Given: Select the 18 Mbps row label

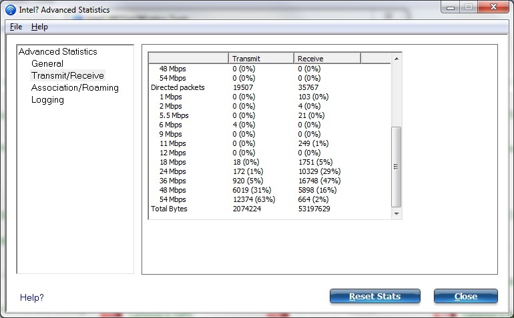Looking at the screenshot, I should pos(172,162).
